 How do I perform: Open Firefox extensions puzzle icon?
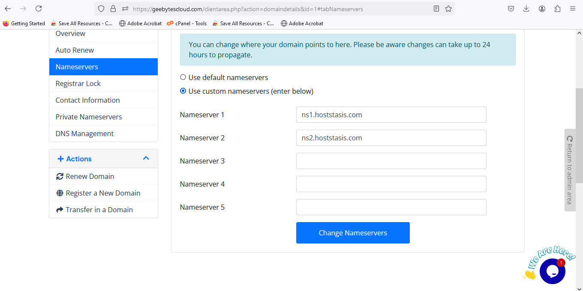pos(557,9)
